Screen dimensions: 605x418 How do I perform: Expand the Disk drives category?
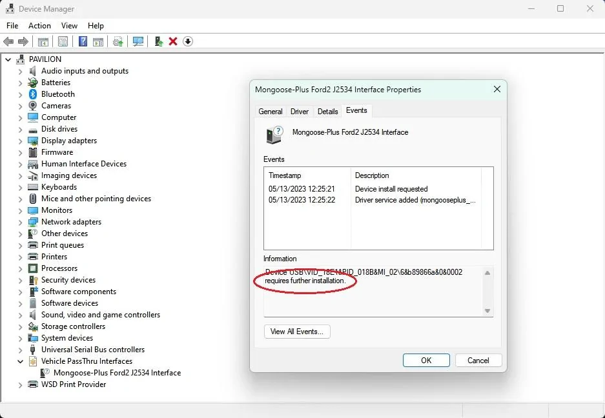(21, 130)
